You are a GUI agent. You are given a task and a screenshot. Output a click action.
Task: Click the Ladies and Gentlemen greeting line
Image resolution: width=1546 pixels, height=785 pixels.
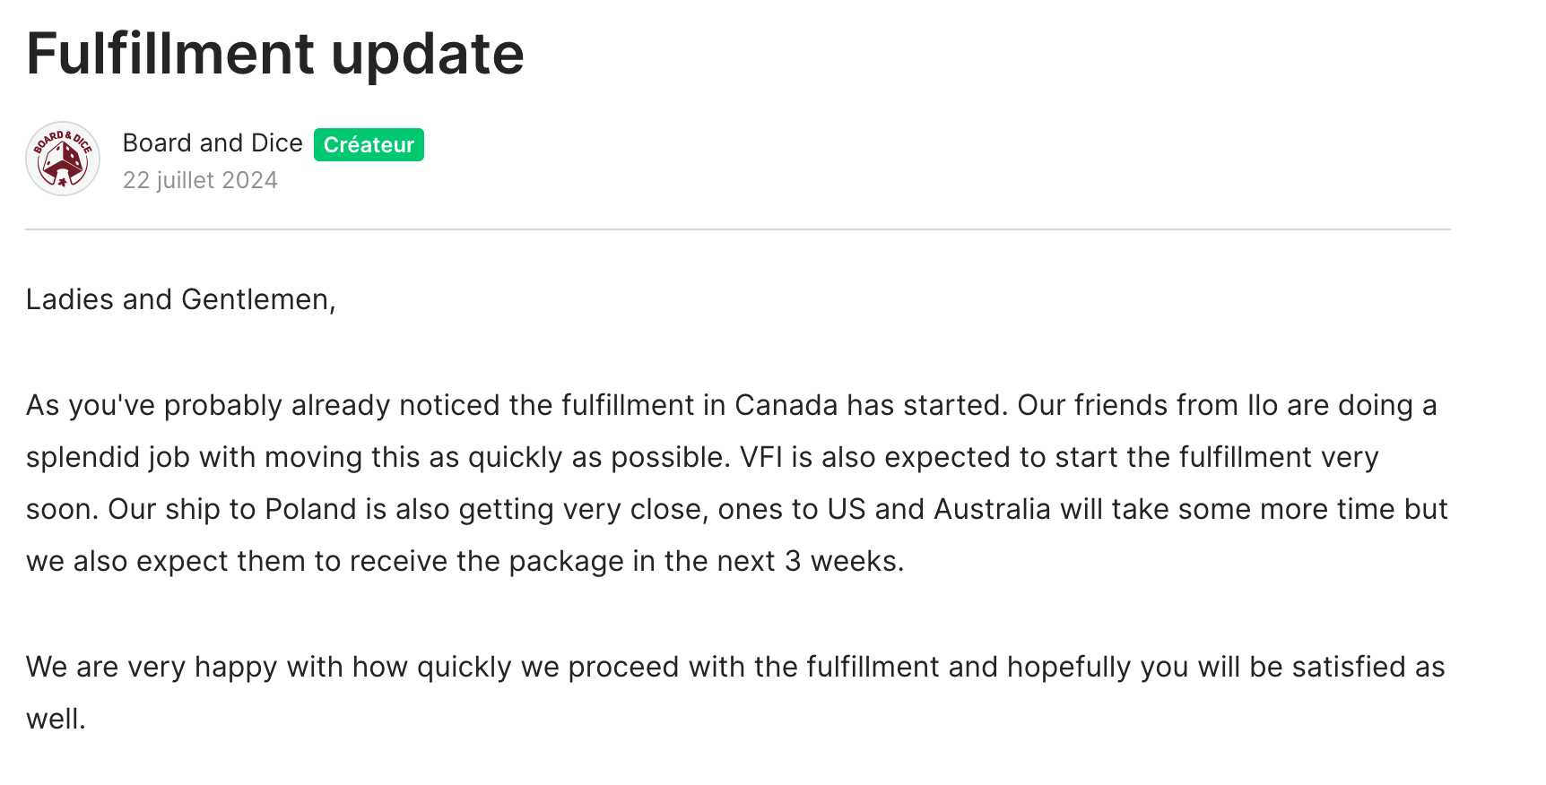click(x=181, y=299)
